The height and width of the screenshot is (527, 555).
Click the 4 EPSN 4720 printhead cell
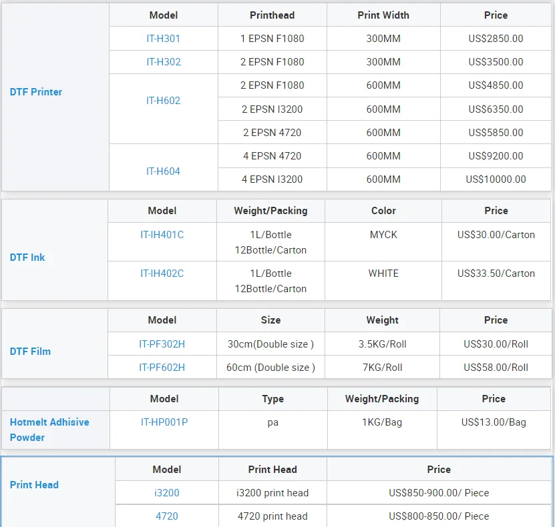click(272, 156)
